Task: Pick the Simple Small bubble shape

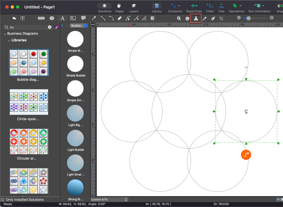Action: [75, 89]
